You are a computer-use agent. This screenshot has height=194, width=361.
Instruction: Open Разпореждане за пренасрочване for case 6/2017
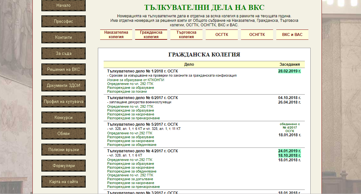point(133,118)
